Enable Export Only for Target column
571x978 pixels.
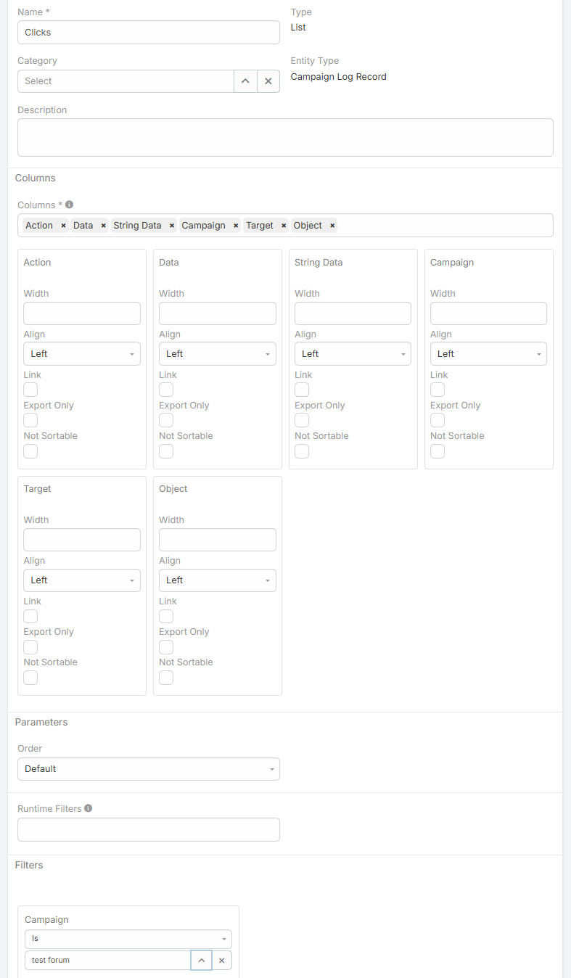[30, 646]
